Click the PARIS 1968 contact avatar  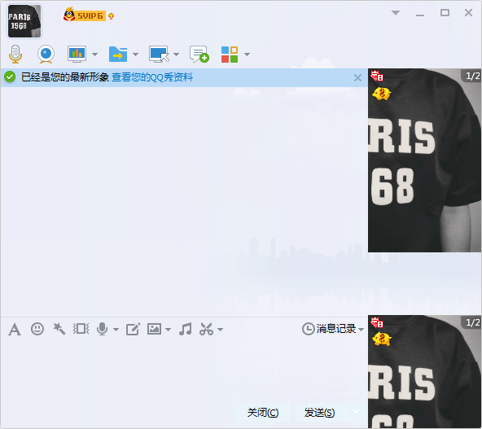point(24,21)
